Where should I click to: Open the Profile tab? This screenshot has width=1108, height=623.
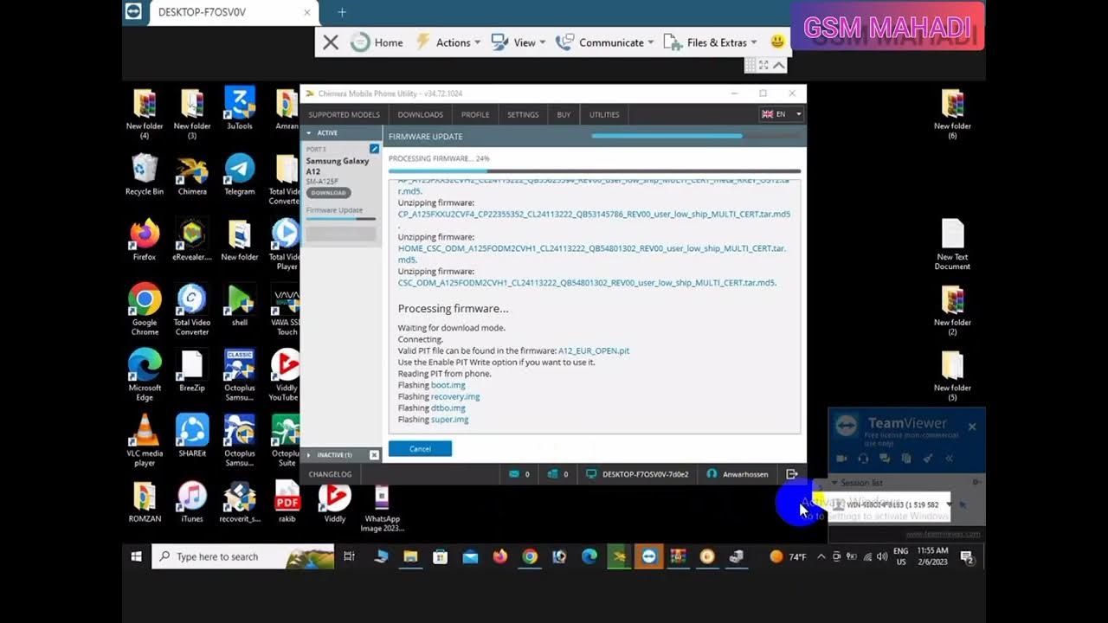click(474, 114)
